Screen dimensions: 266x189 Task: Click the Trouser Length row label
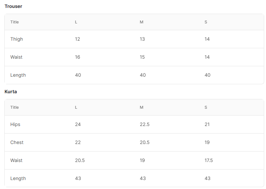coord(18,75)
